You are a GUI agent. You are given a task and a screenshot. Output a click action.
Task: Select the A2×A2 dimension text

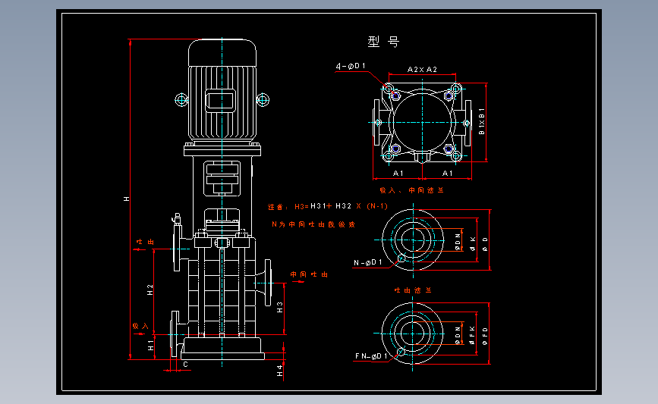pyautogui.click(x=422, y=70)
